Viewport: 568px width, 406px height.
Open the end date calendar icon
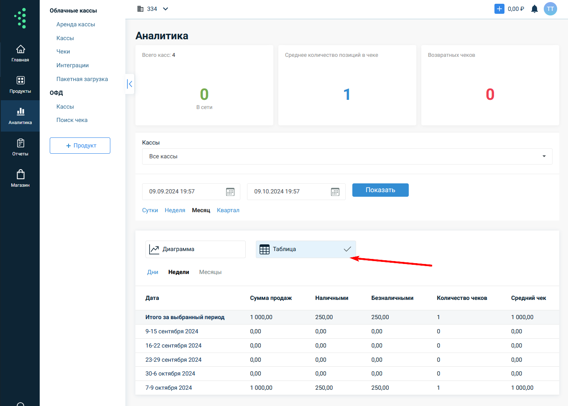[335, 192]
